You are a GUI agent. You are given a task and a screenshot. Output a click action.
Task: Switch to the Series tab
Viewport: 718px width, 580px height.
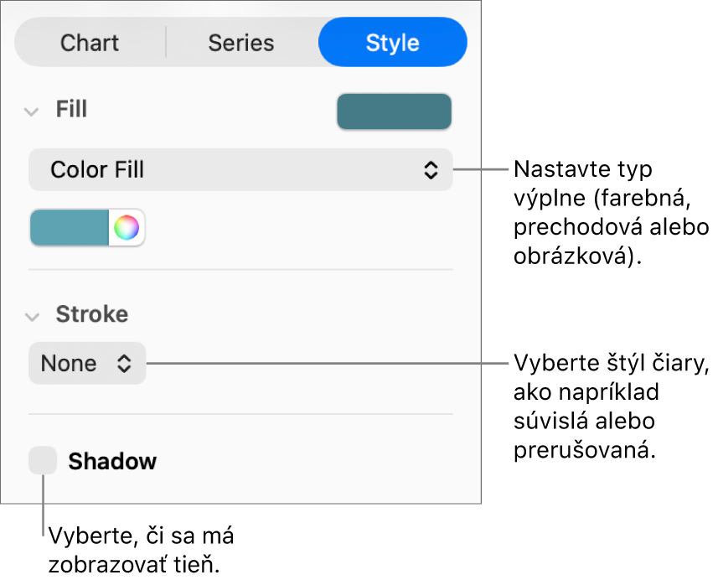coord(241,43)
